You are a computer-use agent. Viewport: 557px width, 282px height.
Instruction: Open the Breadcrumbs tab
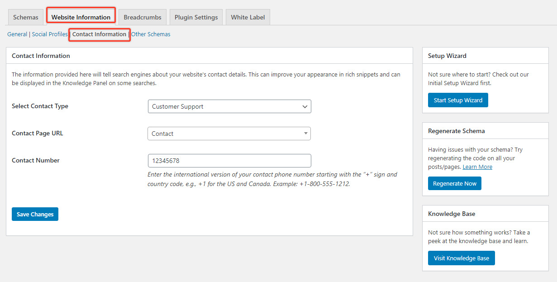tap(142, 16)
